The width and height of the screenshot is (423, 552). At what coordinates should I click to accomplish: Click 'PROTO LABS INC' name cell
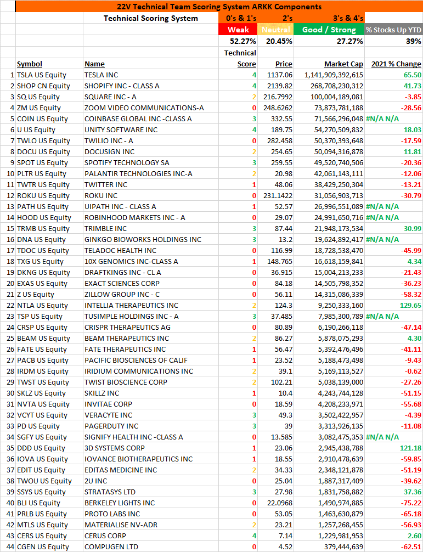coord(151,514)
